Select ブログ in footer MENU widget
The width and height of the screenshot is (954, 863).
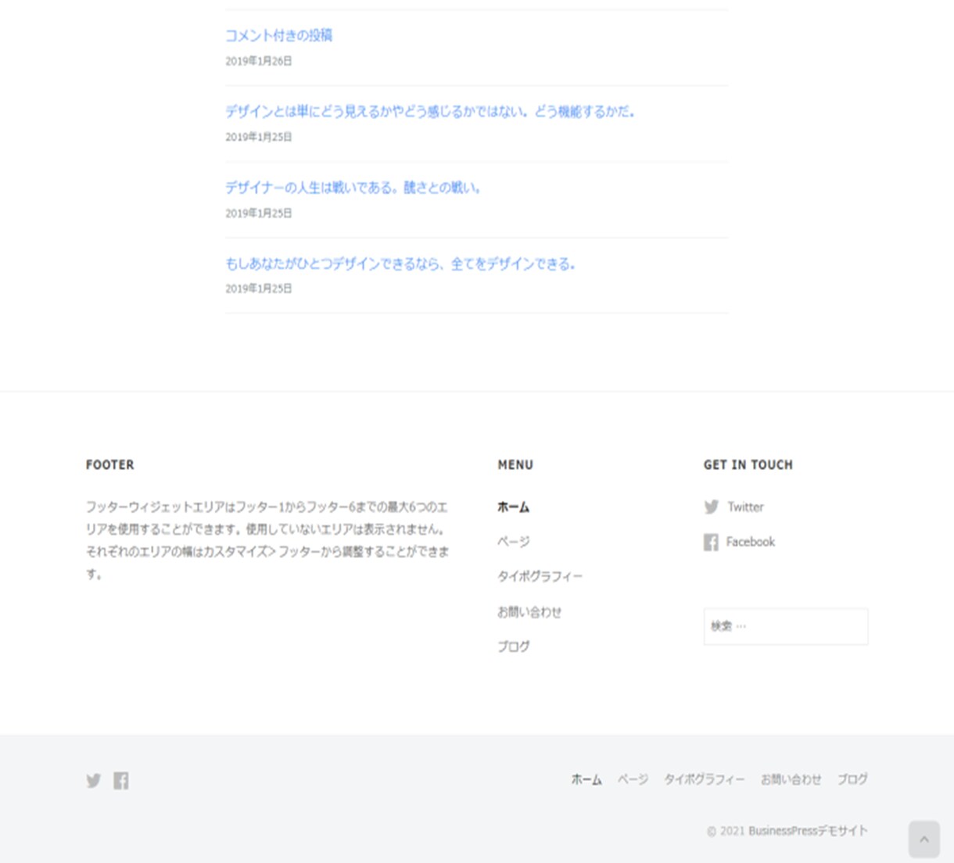pos(513,646)
